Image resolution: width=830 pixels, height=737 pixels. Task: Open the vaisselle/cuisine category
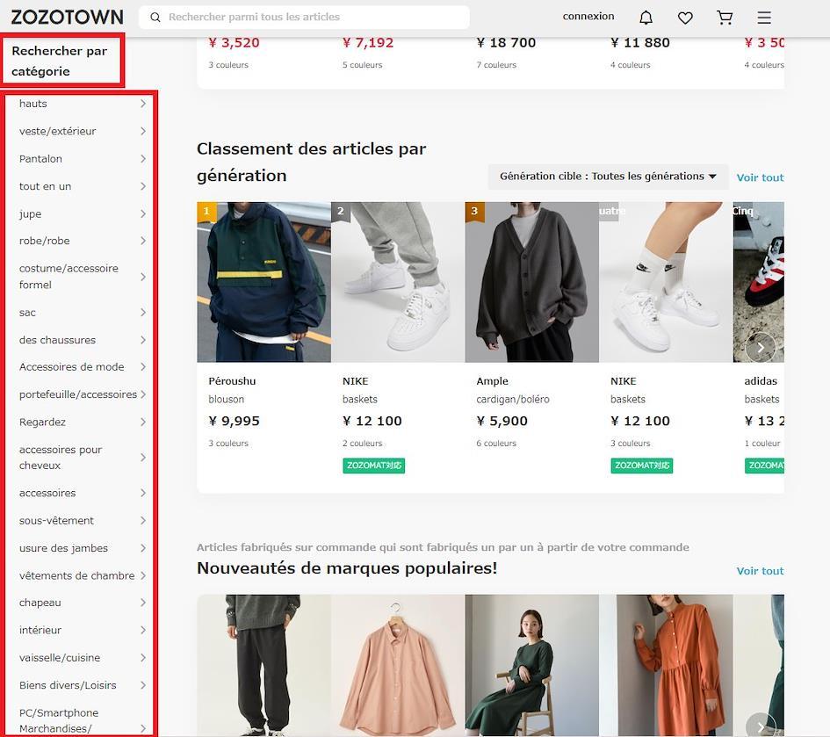coord(81,658)
